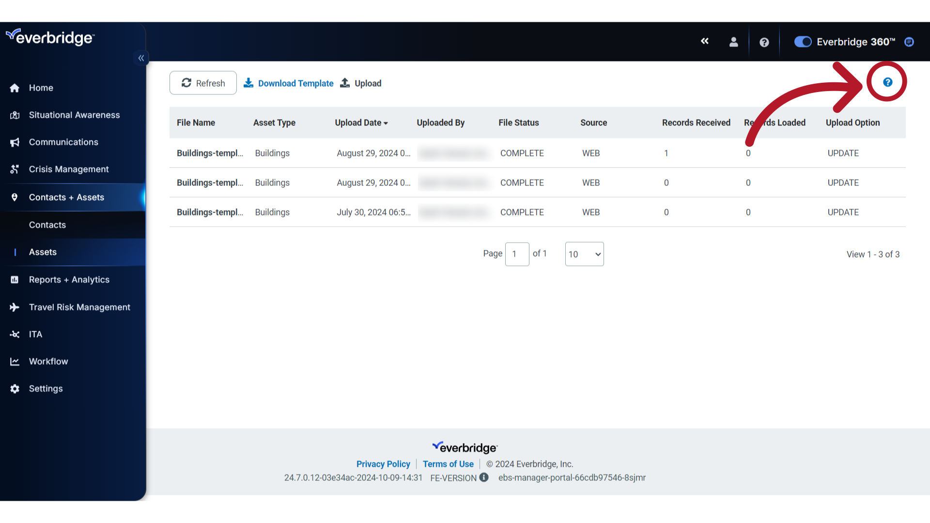Click the Upload Option column header
Image resolution: width=930 pixels, height=523 pixels.
pyautogui.click(x=852, y=123)
